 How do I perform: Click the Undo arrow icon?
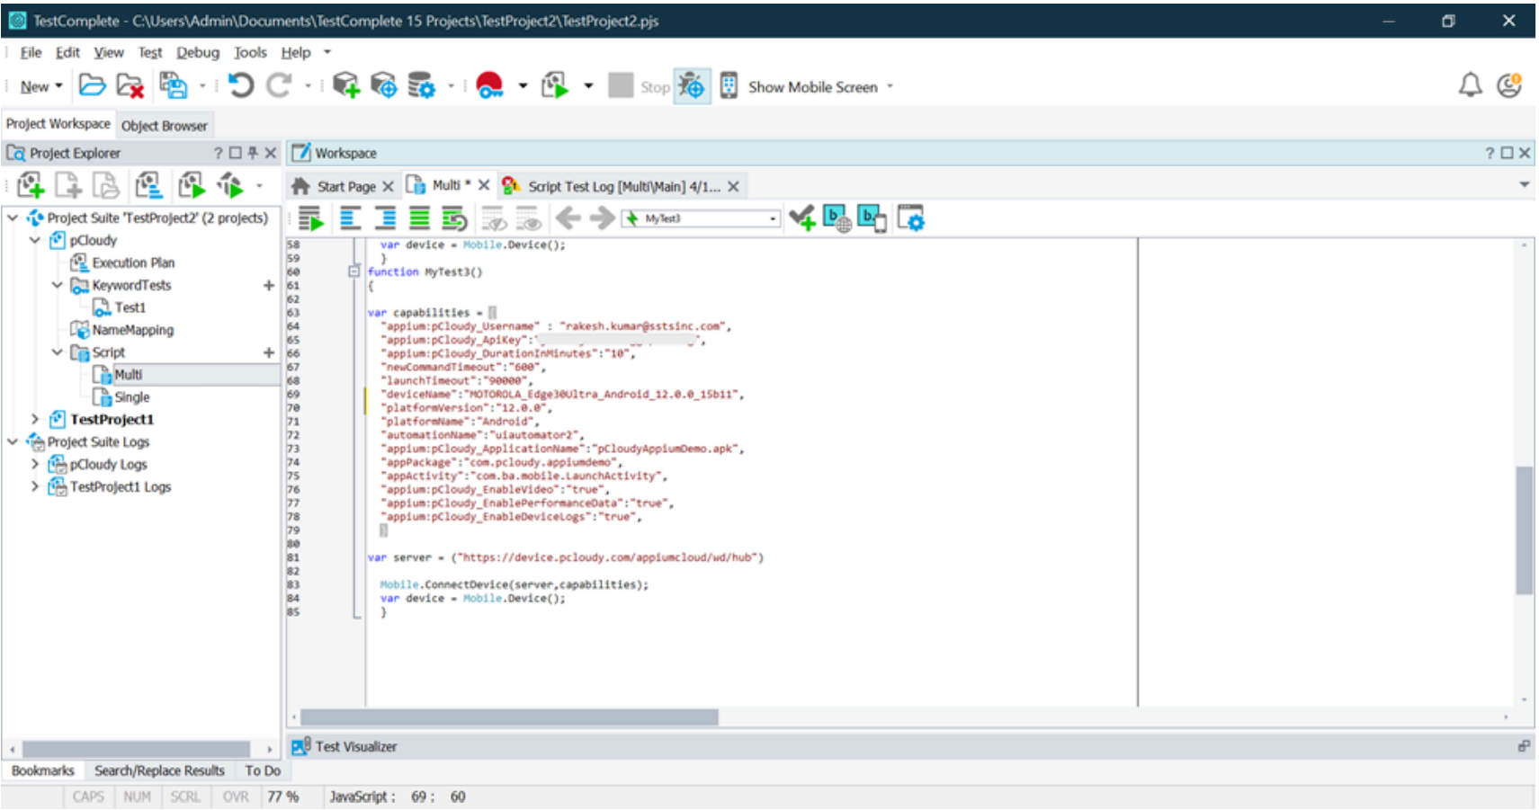[x=240, y=86]
